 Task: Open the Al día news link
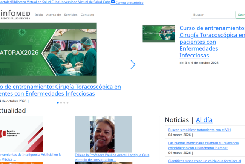[x=204, y=120]
